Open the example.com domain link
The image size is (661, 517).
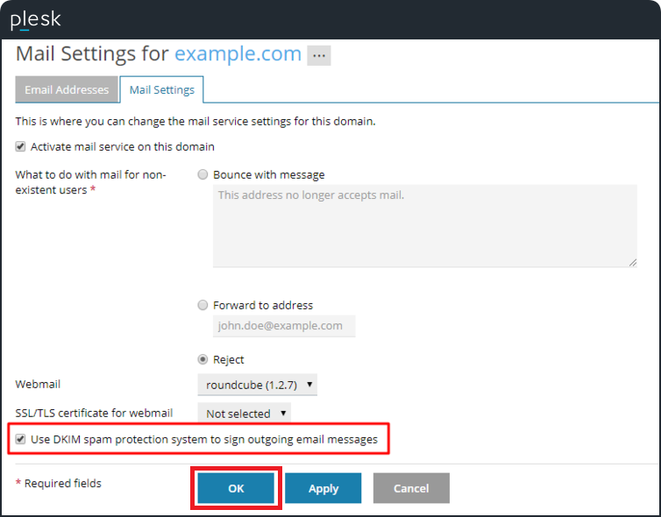pos(238,53)
